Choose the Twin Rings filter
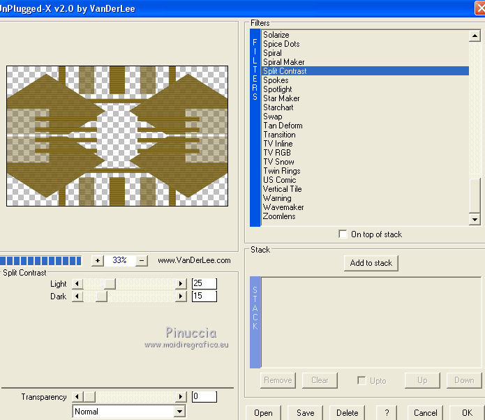 point(281,171)
